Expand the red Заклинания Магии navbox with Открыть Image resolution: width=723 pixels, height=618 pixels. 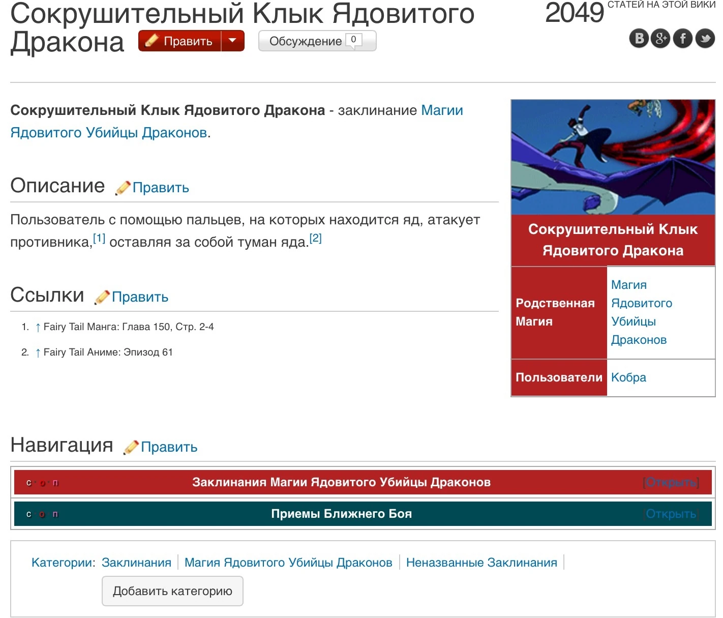pyautogui.click(x=671, y=482)
